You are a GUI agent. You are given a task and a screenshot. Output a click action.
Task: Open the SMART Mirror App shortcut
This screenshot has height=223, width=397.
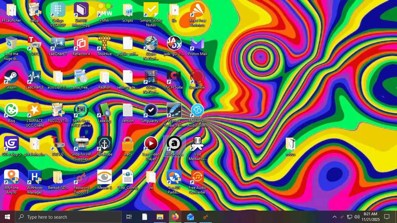point(81,15)
